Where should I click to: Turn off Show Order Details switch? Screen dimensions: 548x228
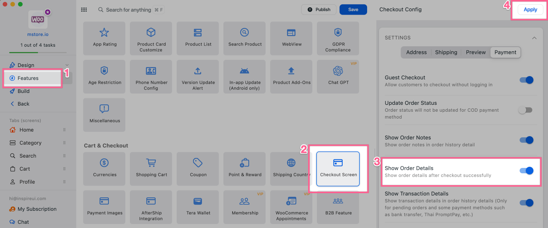526,171
